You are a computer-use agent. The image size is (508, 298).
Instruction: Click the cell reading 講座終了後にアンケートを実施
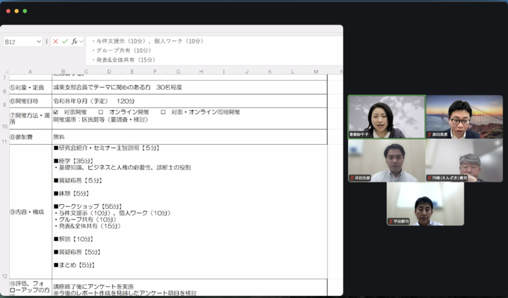click(x=190, y=287)
